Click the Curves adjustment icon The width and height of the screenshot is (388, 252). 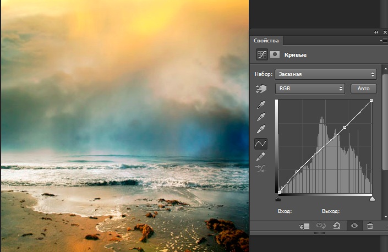coord(262,54)
